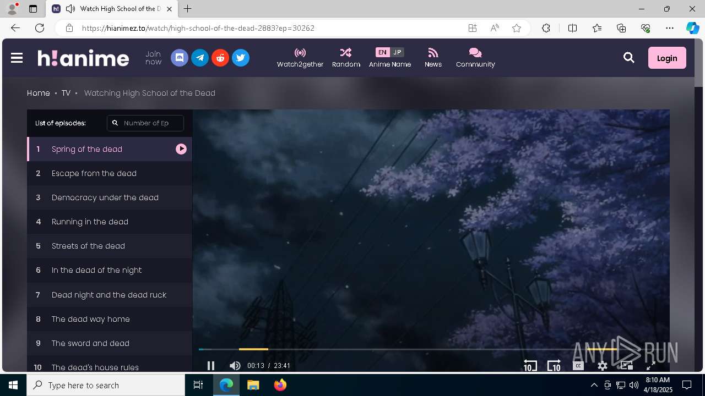Skip forward 10 seconds
This screenshot has width=705, height=396.
[554, 366]
